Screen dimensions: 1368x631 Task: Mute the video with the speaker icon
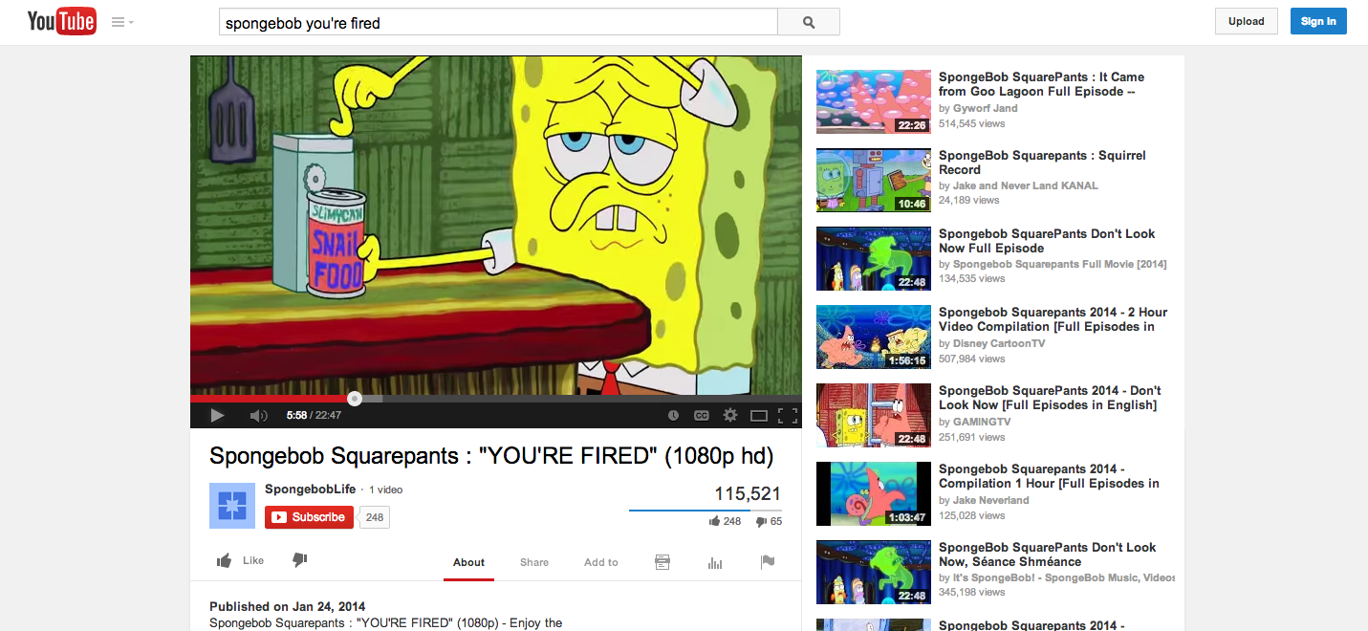click(x=258, y=415)
